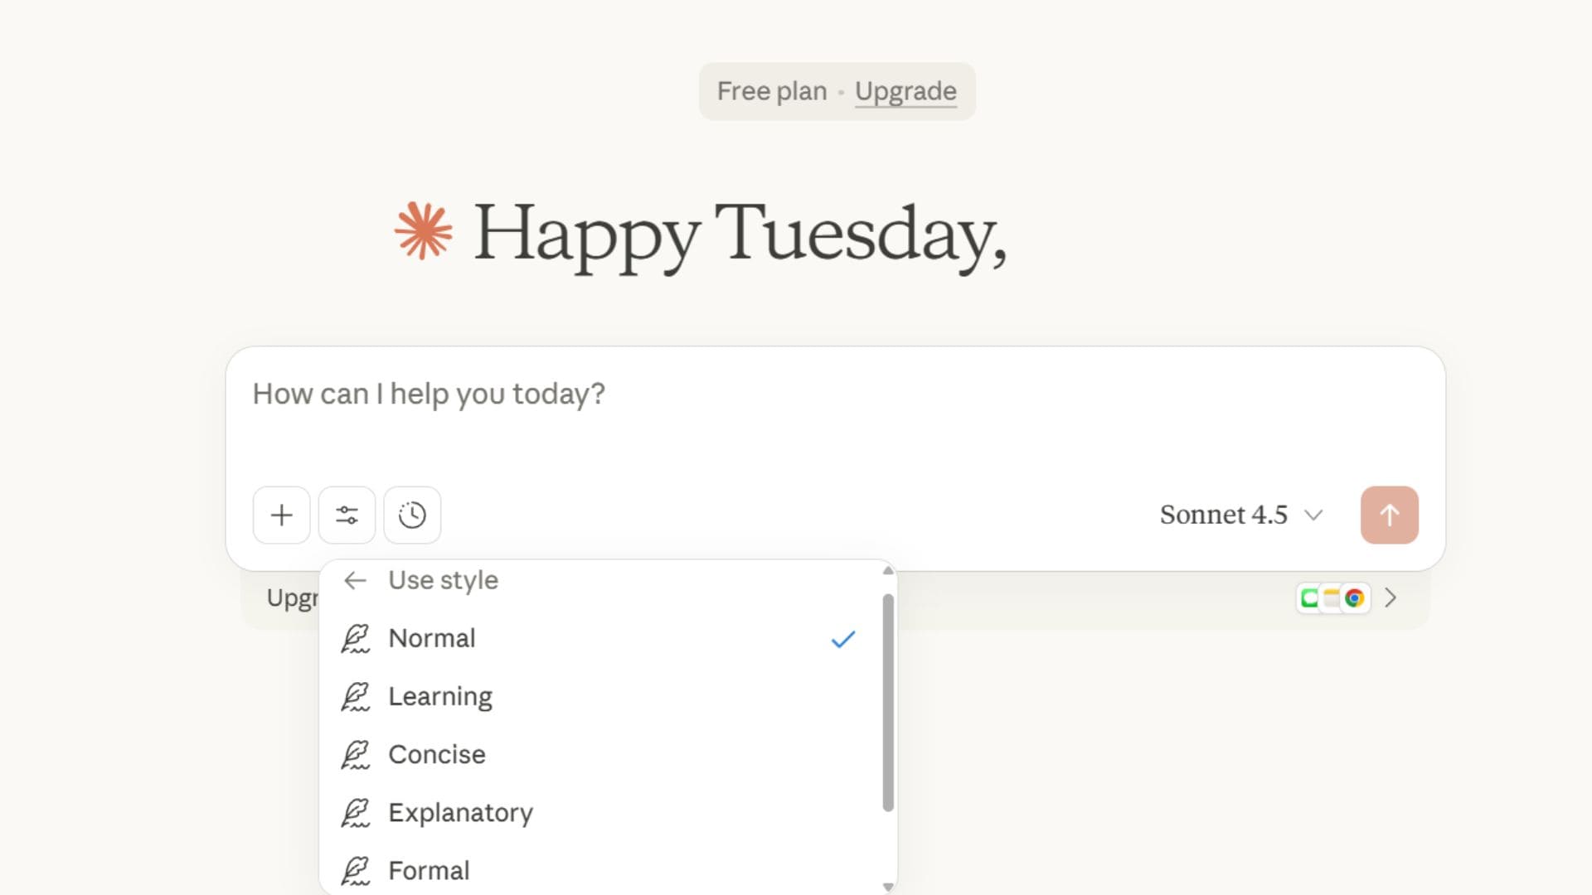Screen dimensions: 1592x895
Task: Click the Upgrade link at top
Action: [905, 91]
